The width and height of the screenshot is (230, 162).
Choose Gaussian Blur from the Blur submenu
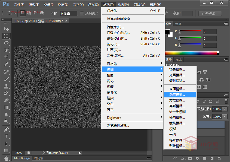180,106
